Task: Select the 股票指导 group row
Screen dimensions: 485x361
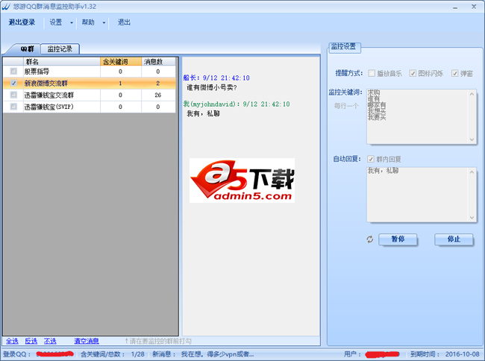Action: click(90, 72)
